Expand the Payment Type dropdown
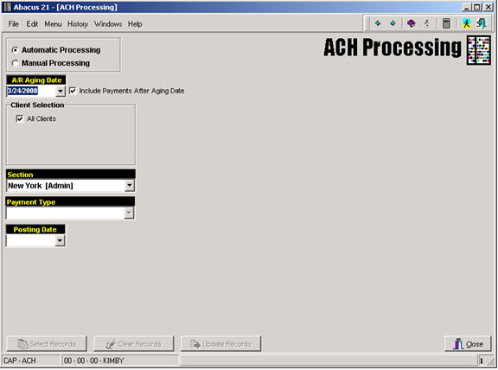 tap(129, 213)
